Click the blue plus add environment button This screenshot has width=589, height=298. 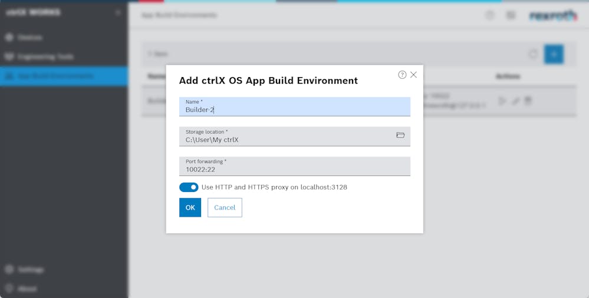(554, 54)
